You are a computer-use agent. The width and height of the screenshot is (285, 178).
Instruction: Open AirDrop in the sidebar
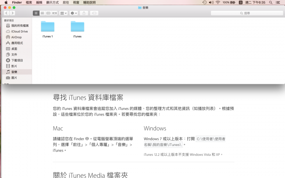coord(17,37)
